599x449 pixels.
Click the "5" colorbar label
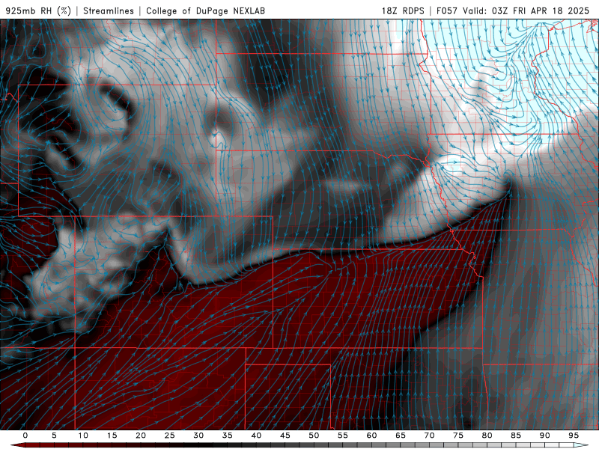click(x=54, y=436)
